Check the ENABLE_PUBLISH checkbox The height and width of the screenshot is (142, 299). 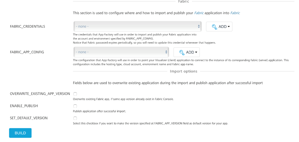coord(75,106)
